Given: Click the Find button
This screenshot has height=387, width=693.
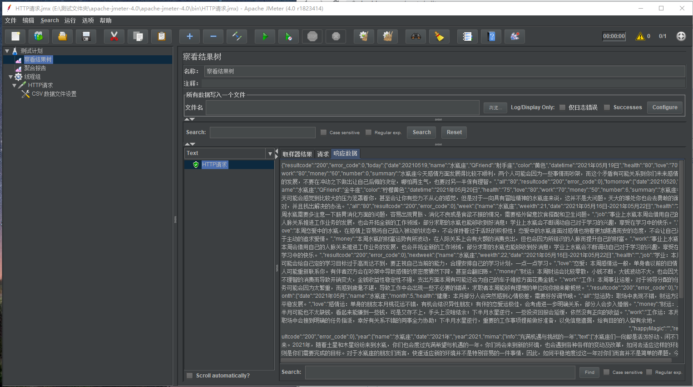Looking at the screenshot, I should tap(589, 372).
